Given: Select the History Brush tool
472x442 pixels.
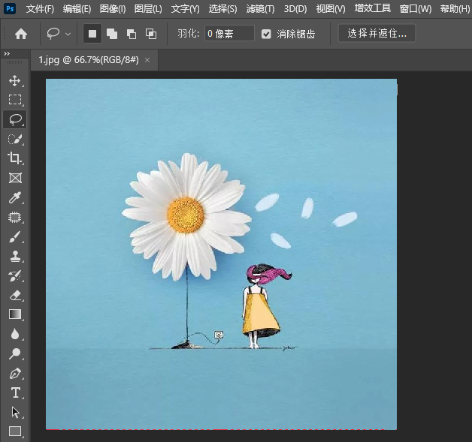Looking at the screenshot, I should [15, 276].
